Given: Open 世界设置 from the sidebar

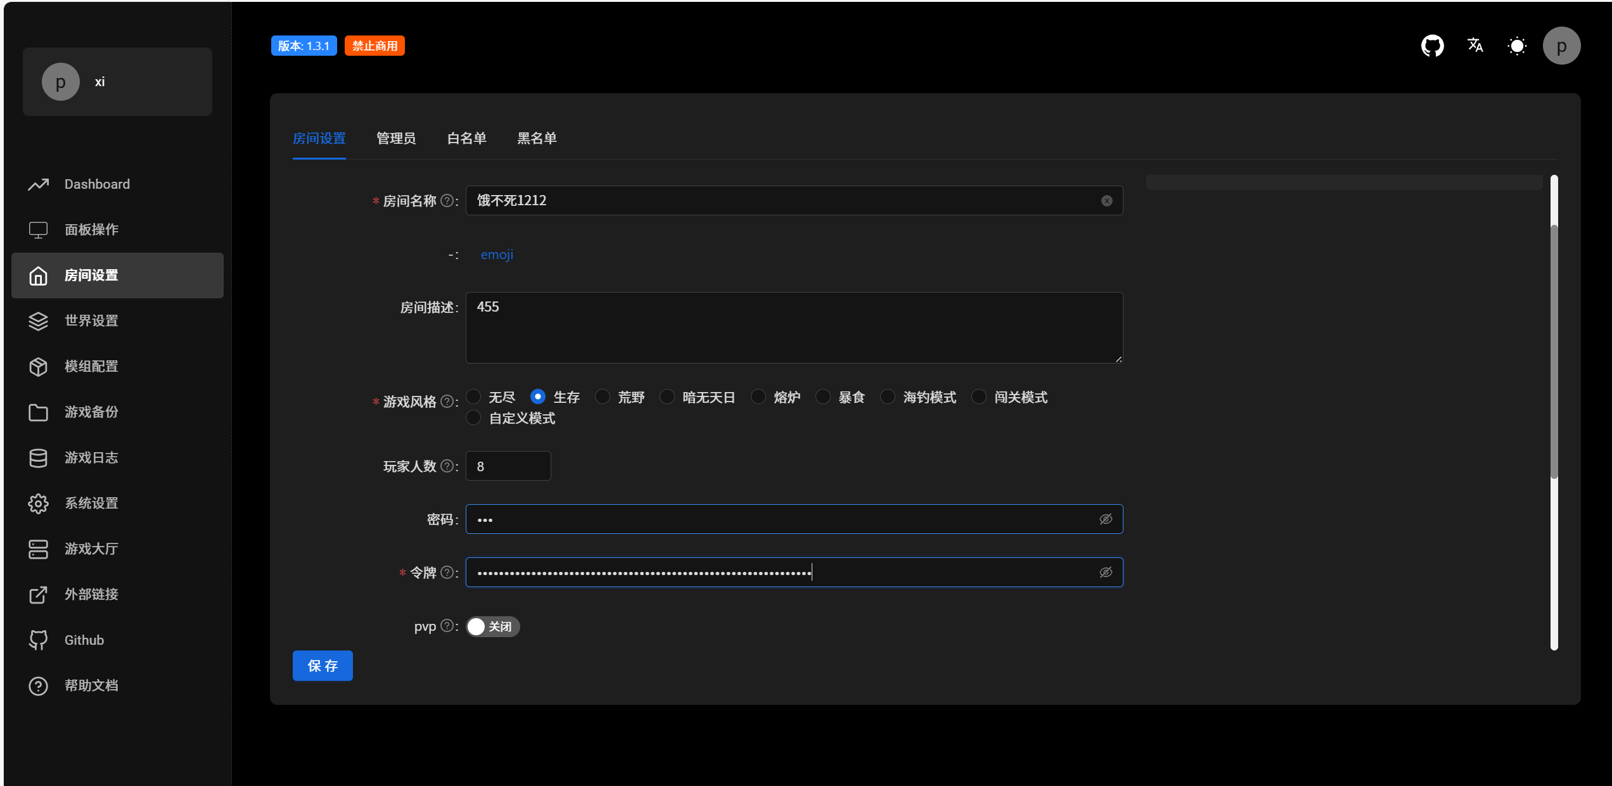Looking at the screenshot, I should click(91, 321).
